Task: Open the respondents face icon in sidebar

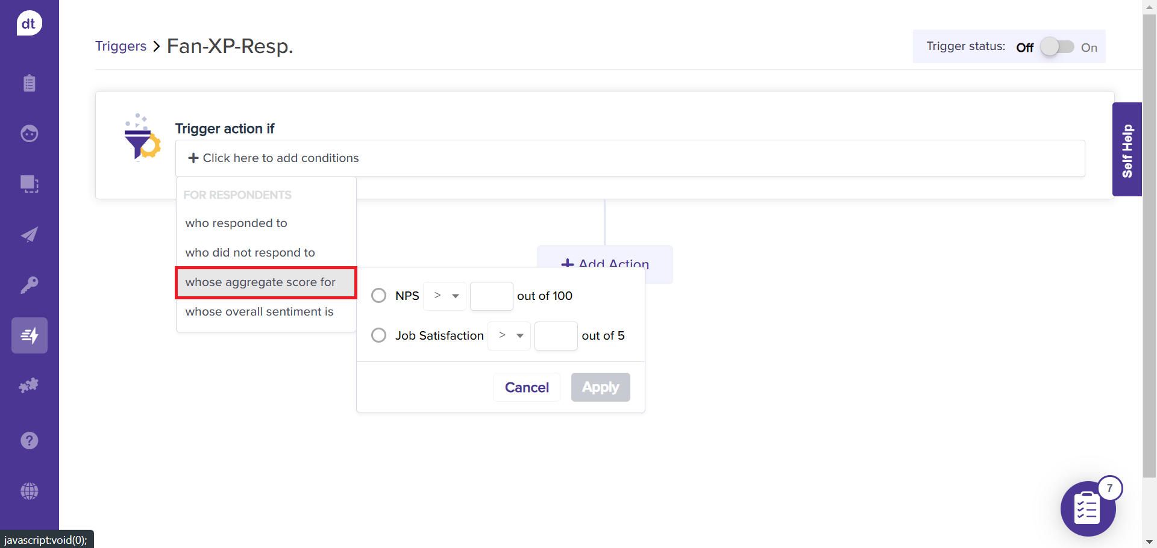Action: [x=29, y=133]
